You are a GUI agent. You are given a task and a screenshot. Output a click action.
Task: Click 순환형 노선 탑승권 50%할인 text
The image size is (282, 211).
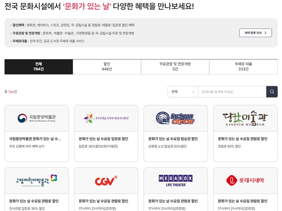coord(168,146)
